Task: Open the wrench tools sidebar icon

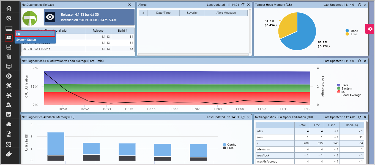Action: click(9, 86)
